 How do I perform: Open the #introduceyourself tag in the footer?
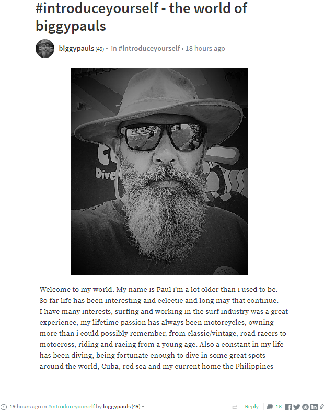point(72,406)
